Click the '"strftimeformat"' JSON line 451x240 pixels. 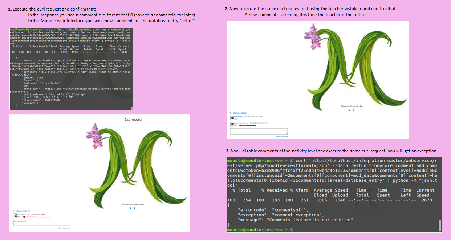55,94
